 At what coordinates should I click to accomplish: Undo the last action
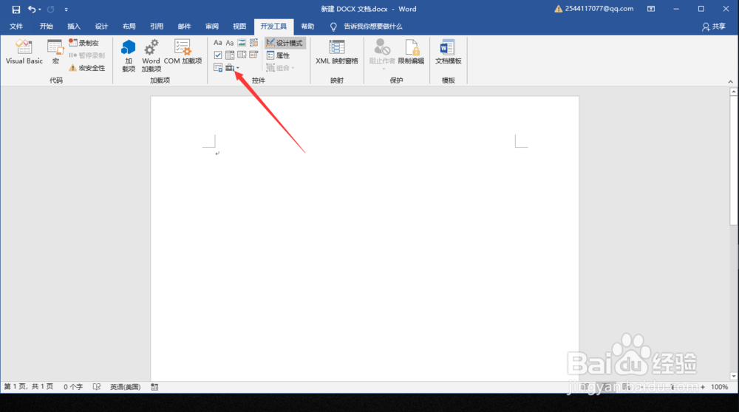tap(32, 9)
